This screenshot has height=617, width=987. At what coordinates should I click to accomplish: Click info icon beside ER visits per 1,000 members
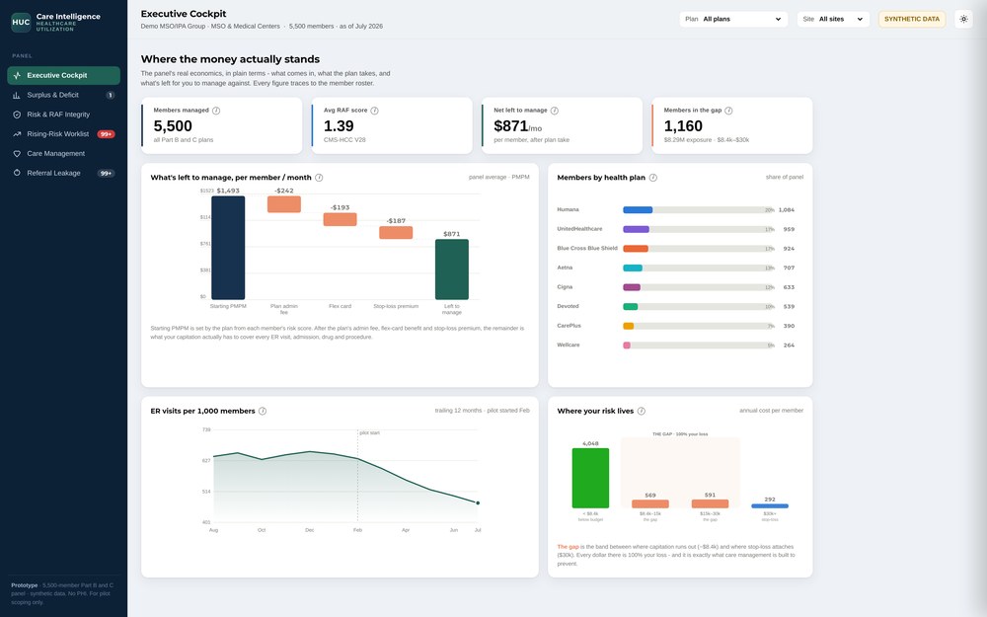click(x=263, y=411)
